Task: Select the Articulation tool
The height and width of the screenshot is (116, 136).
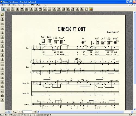Action: pos(54,9)
